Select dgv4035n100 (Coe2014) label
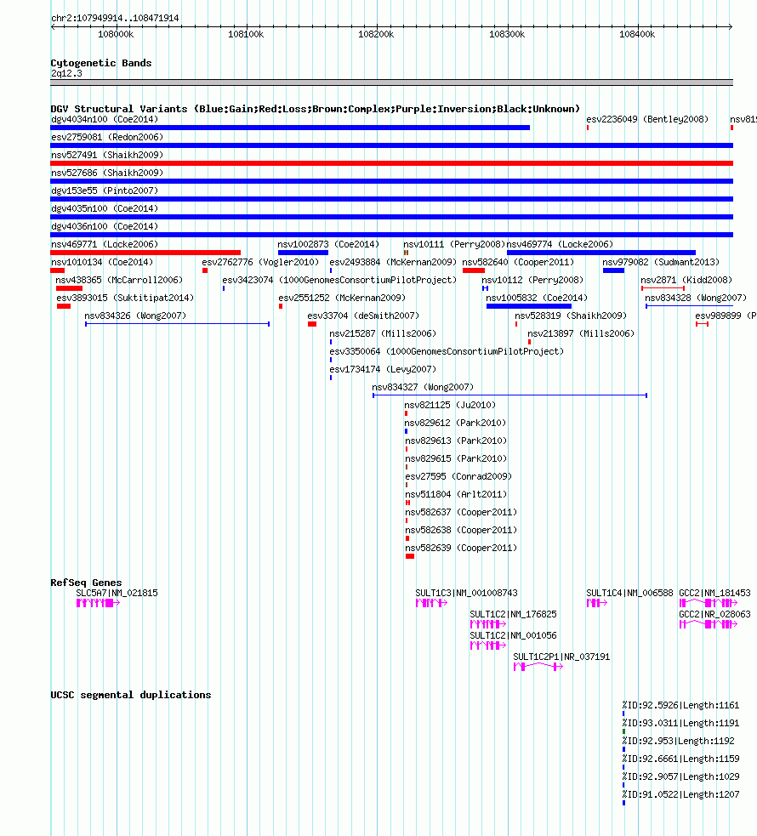This screenshot has width=757, height=836. [105, 208]
